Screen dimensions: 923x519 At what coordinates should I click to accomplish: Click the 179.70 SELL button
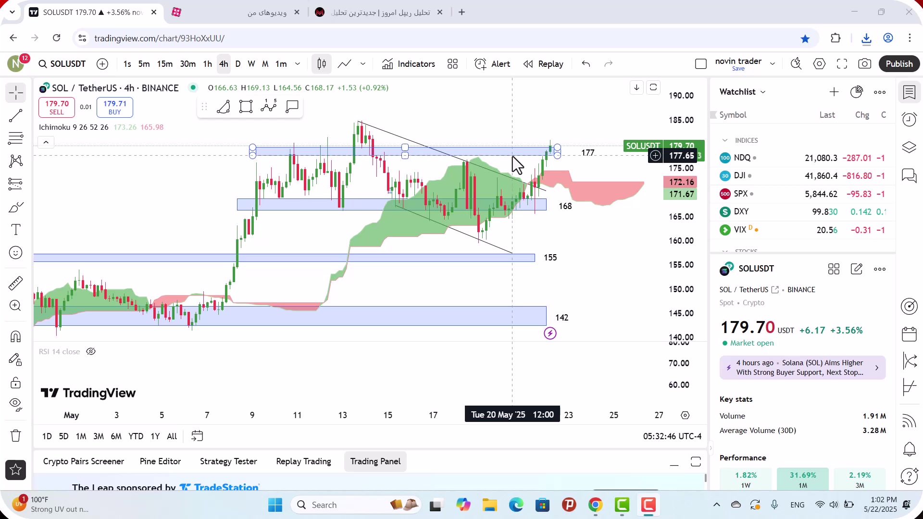[57, 107]
